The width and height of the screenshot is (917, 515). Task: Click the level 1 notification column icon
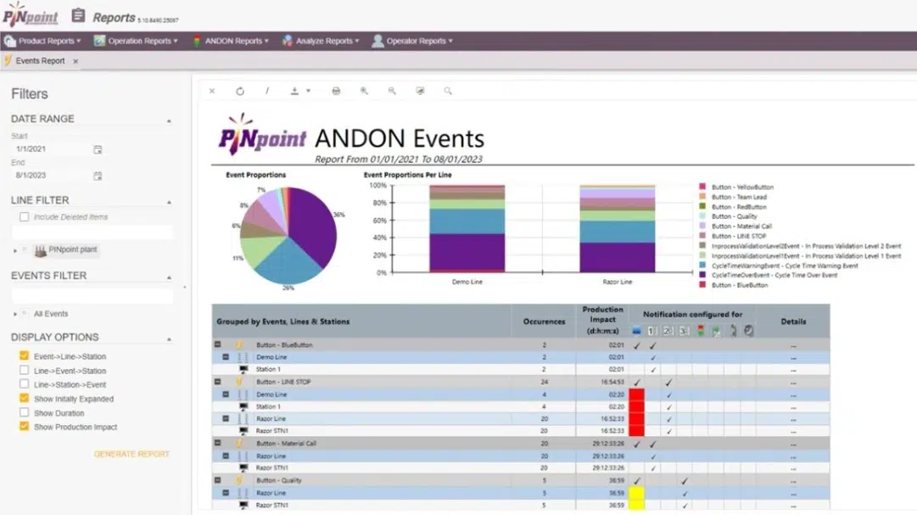652,331
